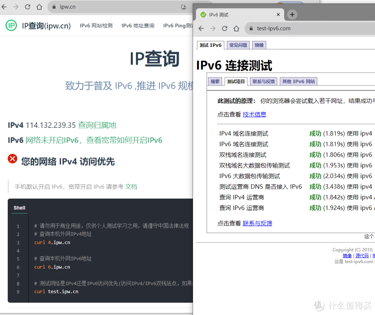This screenshot has height=315, width=375.
Task: Open 联系与反馈 tab
Action: [264, 81]
